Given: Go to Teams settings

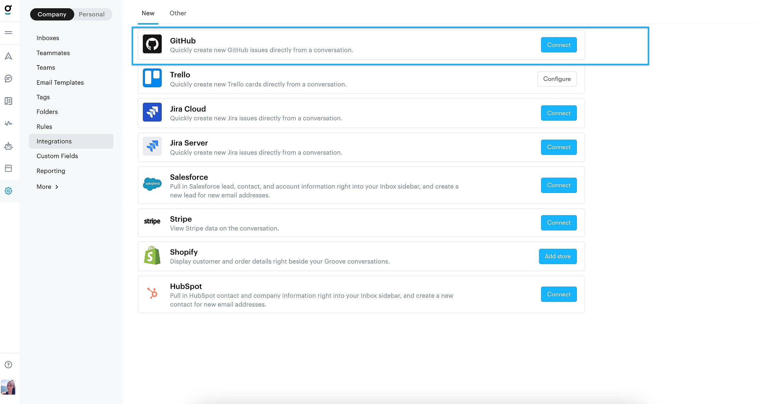Looking at the screenshot, I should (46, 68).
